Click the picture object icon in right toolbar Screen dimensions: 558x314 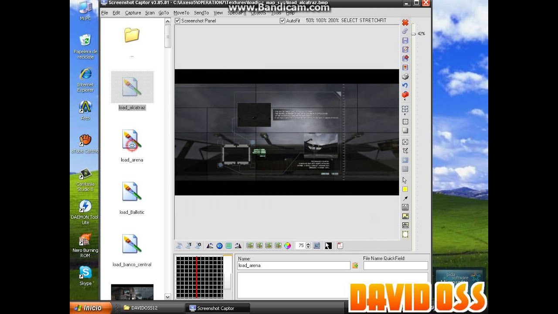[405, 216]
